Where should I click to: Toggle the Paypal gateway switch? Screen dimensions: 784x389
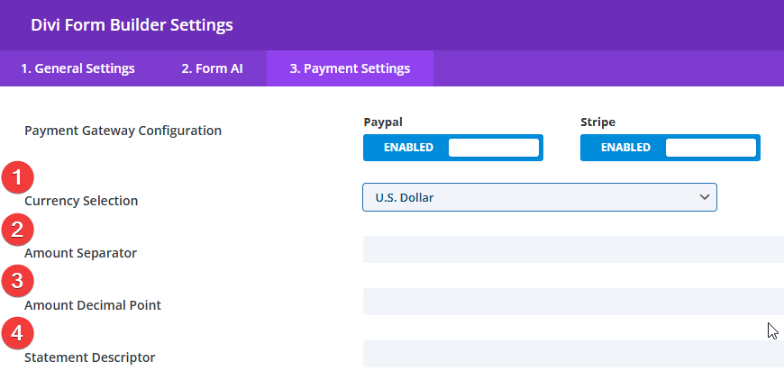coord(453,148)
